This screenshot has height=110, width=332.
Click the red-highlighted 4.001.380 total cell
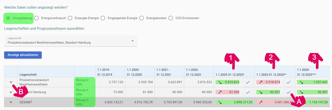[275, 102]
